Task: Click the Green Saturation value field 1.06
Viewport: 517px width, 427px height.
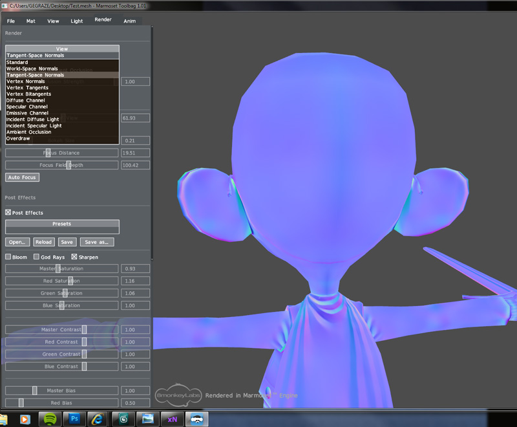Action: tap(135, 293)
